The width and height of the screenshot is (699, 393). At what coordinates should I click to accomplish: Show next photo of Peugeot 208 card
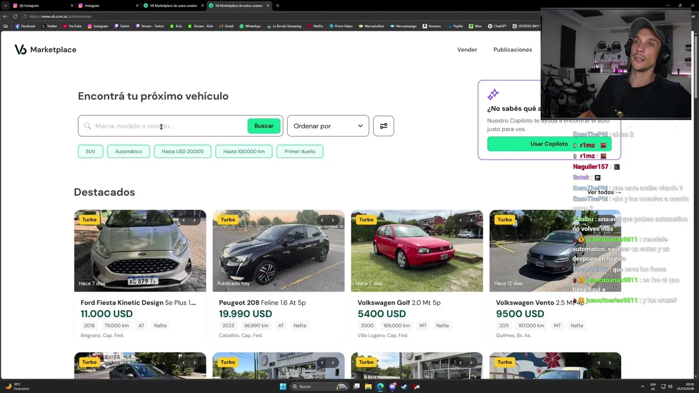pos(333,220)
